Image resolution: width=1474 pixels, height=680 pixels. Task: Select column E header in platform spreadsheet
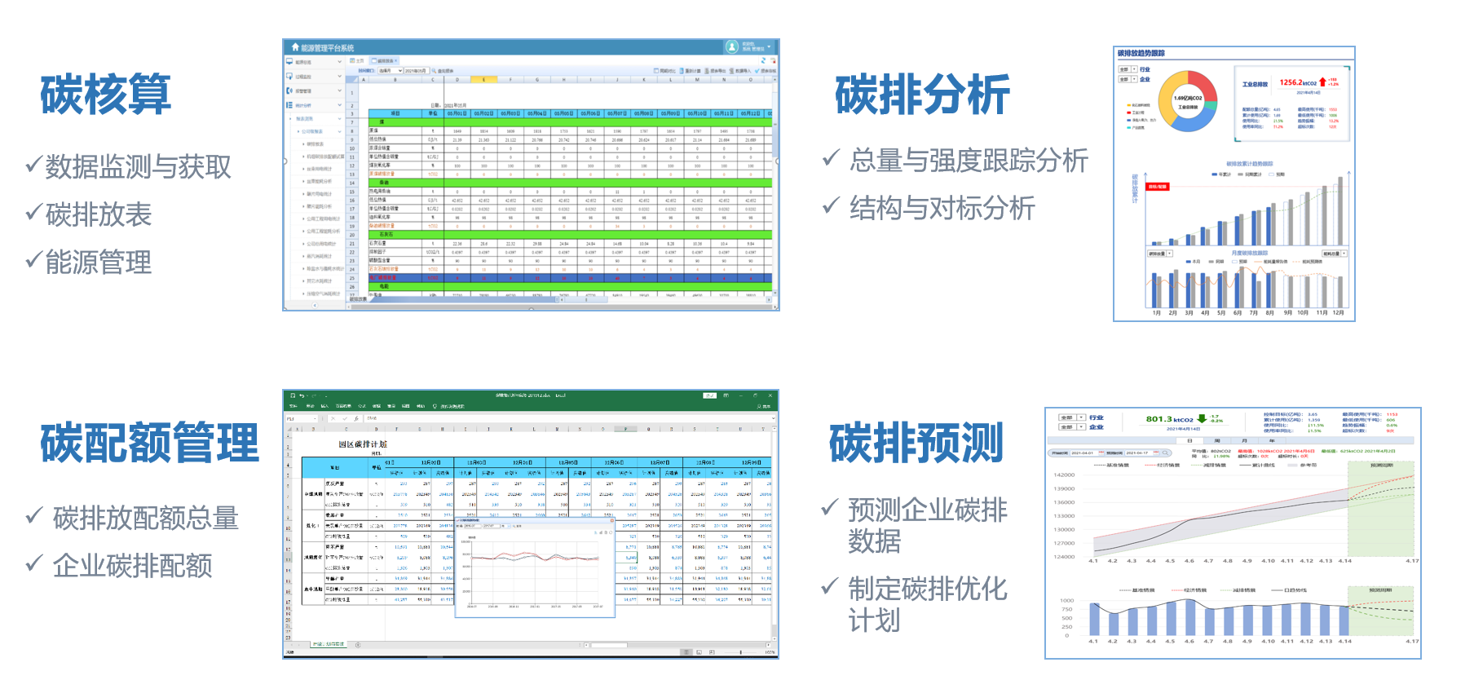483,80
